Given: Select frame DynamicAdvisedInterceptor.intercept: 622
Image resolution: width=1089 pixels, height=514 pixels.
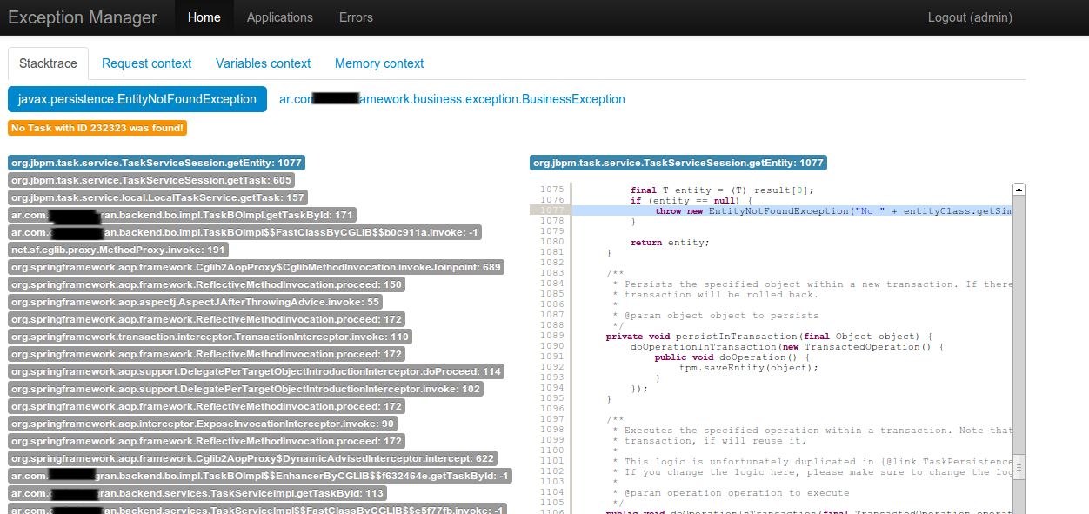Looking at the screenshot, I should [253, 458].
